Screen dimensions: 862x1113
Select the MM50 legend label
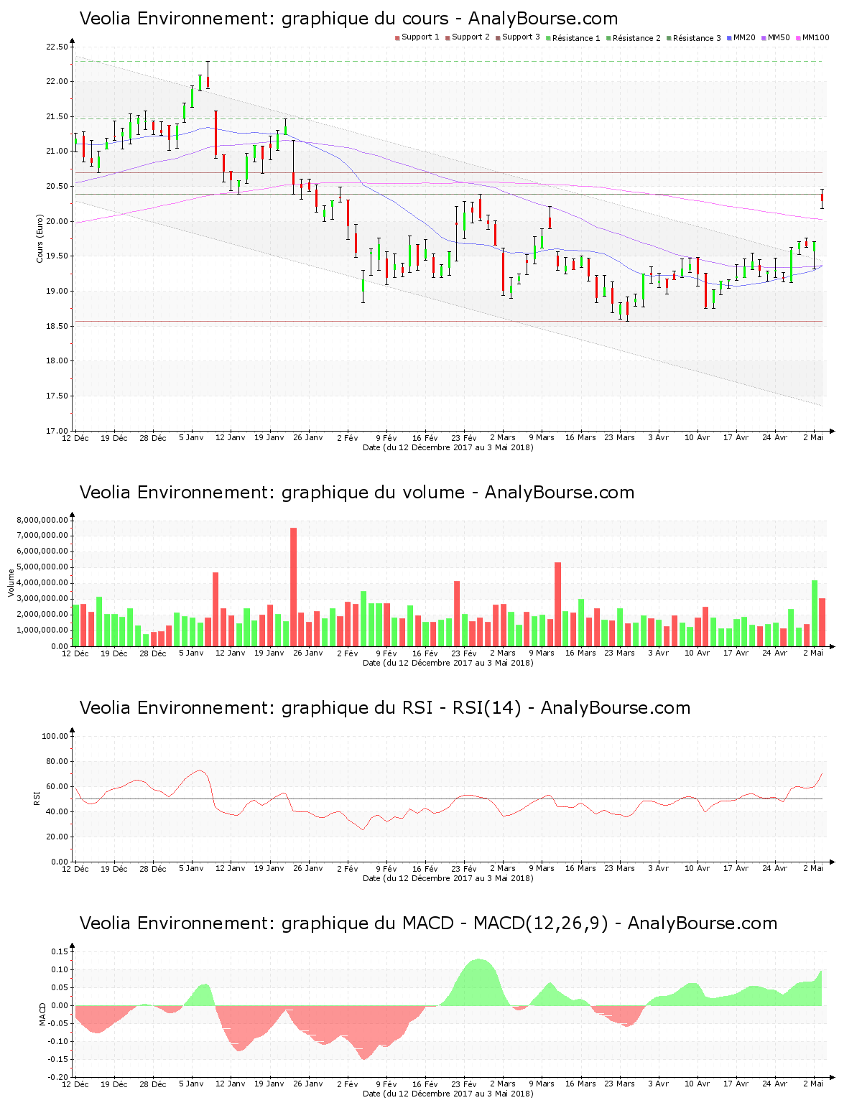coord(779,37)
